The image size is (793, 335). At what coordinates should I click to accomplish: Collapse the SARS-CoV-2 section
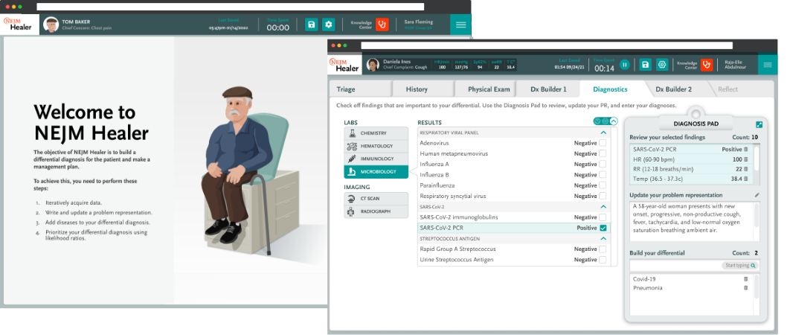pyautogui.click(x=603, y=207)
